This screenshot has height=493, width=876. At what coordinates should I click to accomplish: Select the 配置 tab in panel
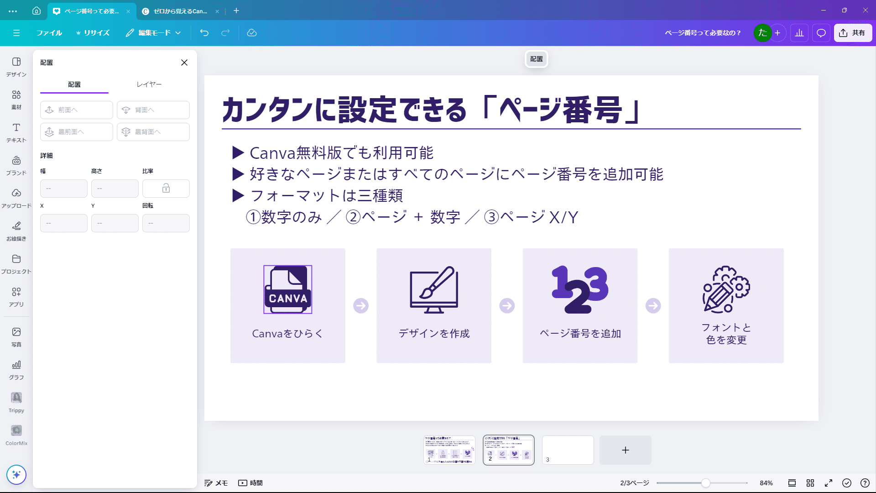(x=74, y=84)
